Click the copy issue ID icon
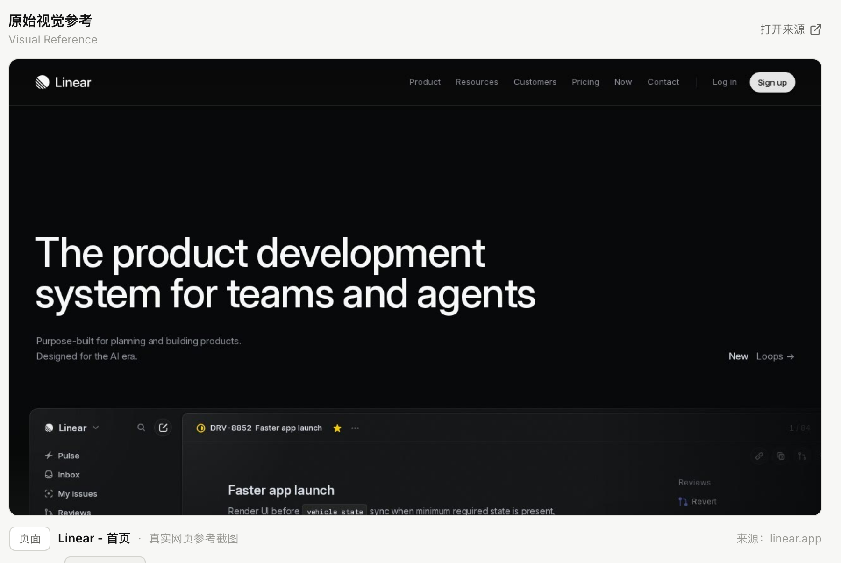 [x=781, y=456]
